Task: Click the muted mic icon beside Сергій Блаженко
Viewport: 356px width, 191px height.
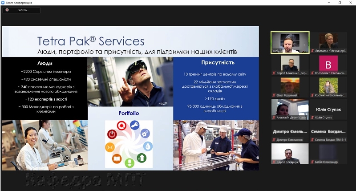Action: pos(274,73)
